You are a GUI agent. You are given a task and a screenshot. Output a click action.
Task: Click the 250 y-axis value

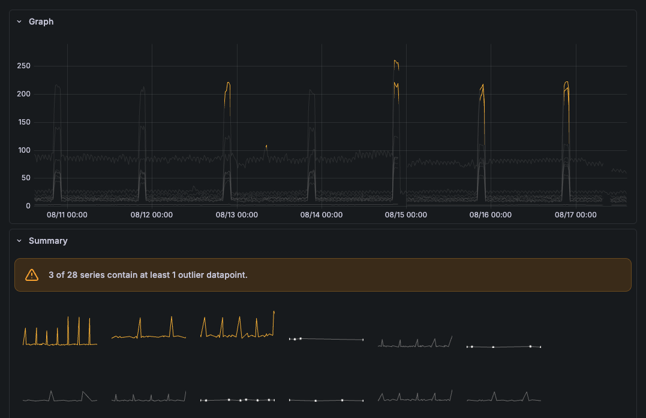[24, 66]
